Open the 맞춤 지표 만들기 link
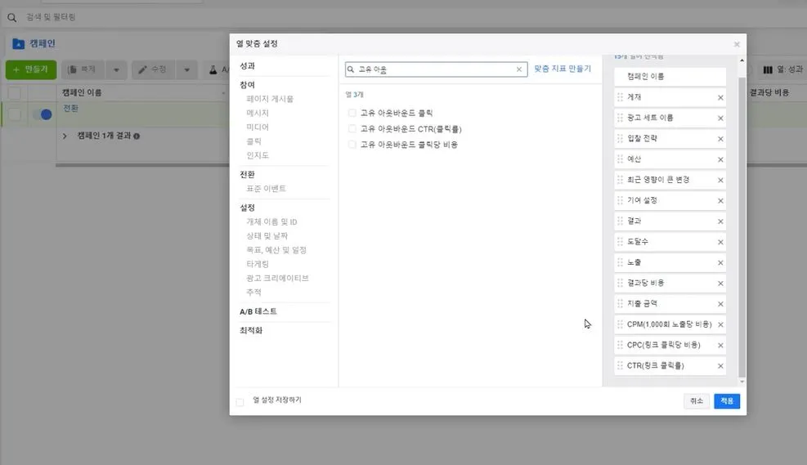Screen dimensions: 807x465 [563, 69]
